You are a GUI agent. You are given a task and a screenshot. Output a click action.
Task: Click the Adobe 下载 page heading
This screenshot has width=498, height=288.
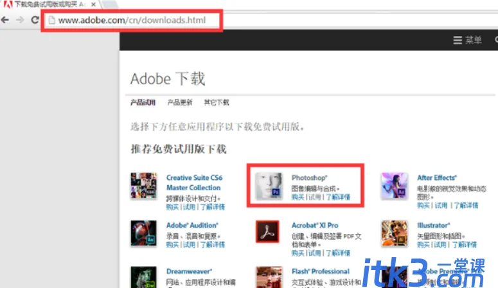point(168,79)
